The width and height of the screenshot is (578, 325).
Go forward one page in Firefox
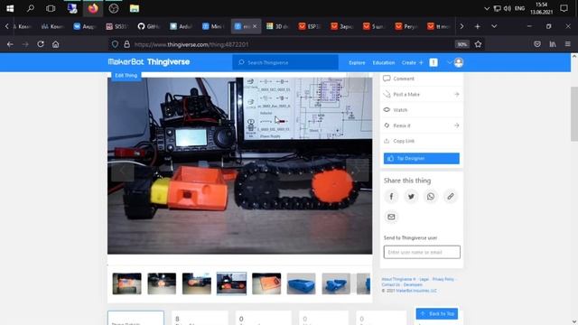[x=25, y=44]
